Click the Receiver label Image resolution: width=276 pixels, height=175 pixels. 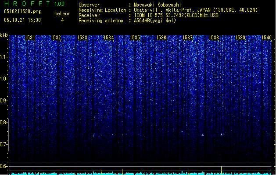point(89,15)
